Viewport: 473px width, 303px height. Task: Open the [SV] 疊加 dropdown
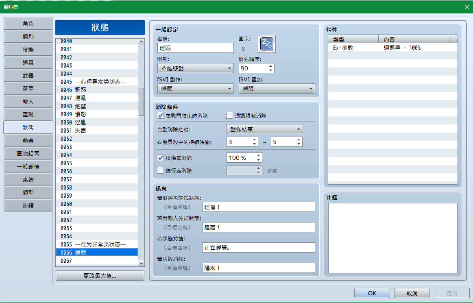[x=277, y=89]
